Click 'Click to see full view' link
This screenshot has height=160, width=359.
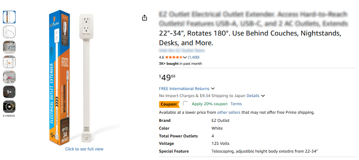pyautogui.click(x=84, y=149)
